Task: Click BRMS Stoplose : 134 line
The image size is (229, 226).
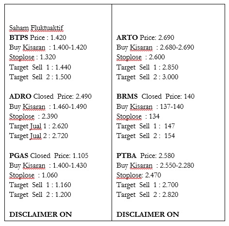Action: [138, 117]
